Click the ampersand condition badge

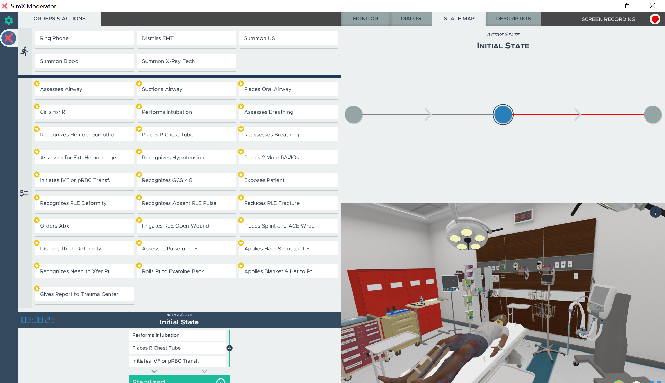229,348
